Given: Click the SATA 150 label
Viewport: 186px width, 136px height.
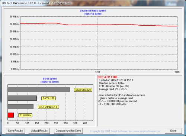Looking at the screenshot, I should click(48, 98).
